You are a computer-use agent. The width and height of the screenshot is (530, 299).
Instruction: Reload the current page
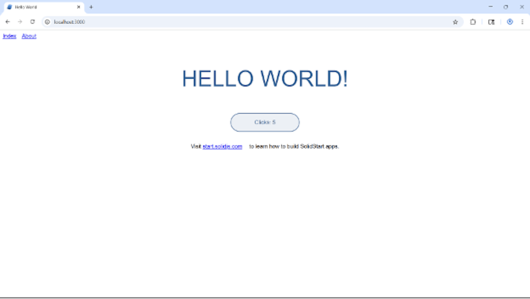(x=33, y=22)
